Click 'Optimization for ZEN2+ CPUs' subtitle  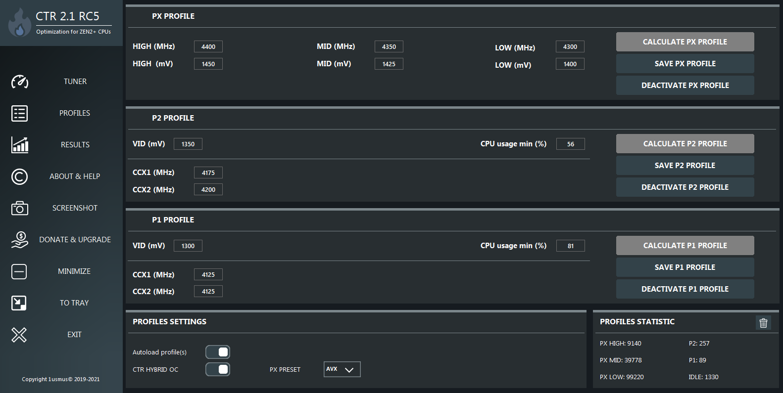click(73, 32)
